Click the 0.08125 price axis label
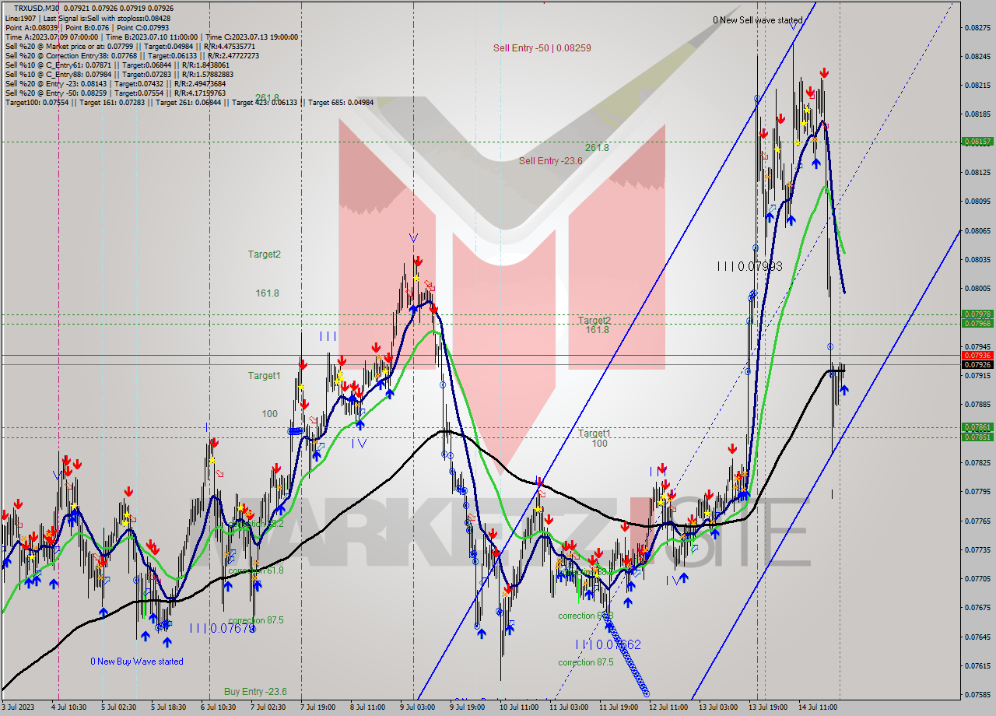 (977, 172)
